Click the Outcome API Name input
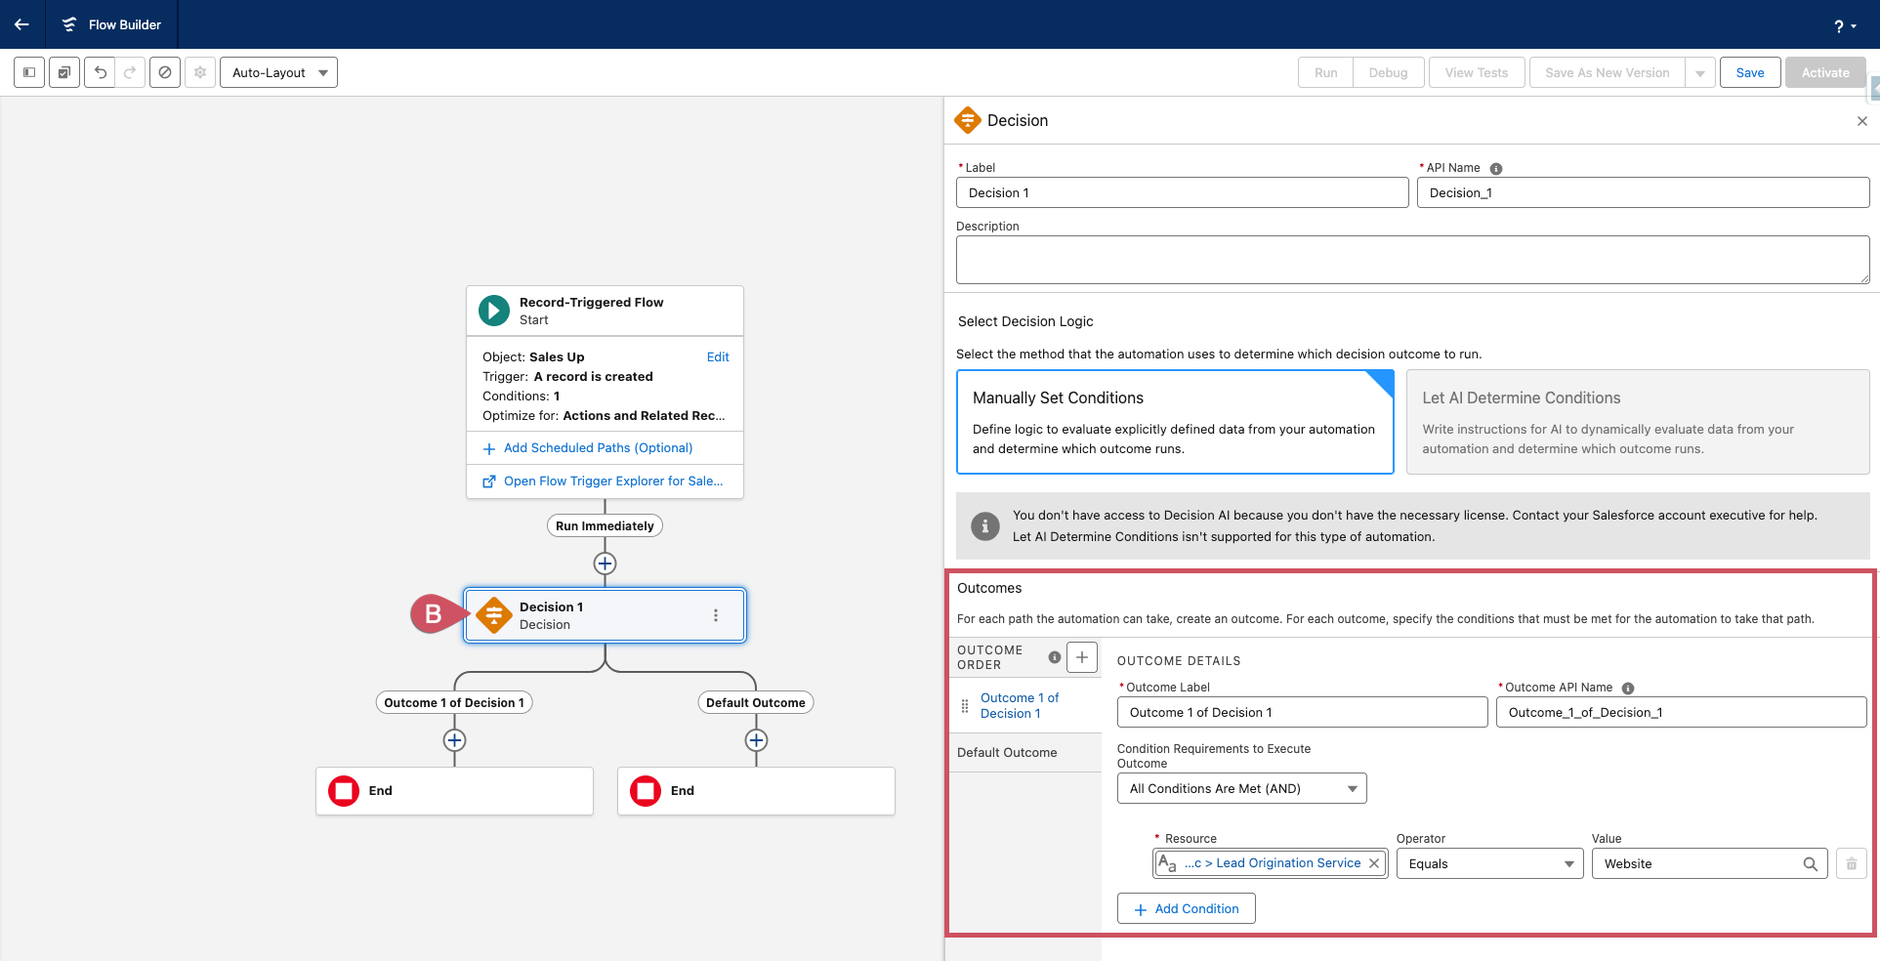Image resolution: width=1880 pixels, height=961 pixels. click(1681, 712)
